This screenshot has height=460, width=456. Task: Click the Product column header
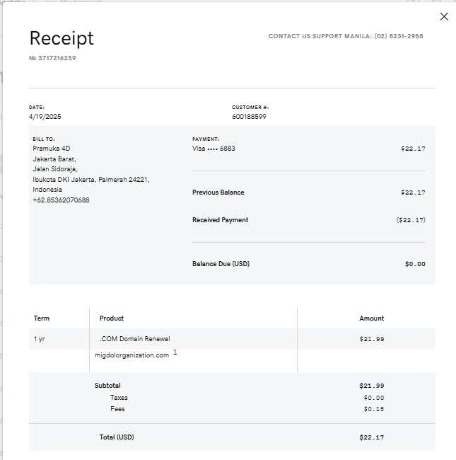click(112, 318)
